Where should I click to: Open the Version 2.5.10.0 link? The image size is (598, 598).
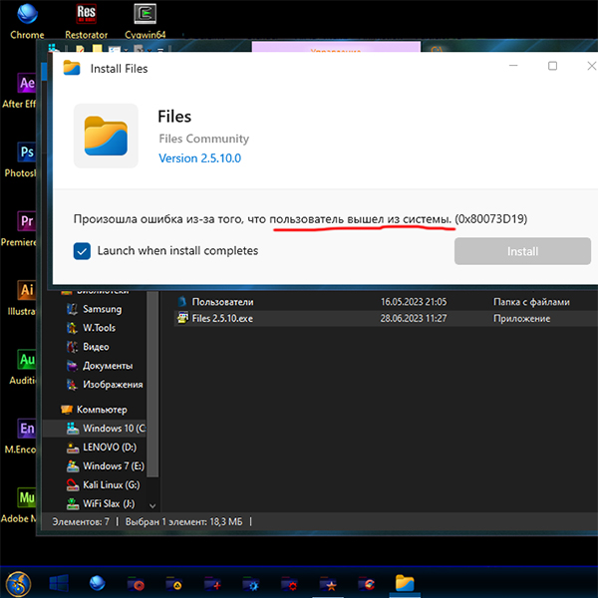pos(200,158)
